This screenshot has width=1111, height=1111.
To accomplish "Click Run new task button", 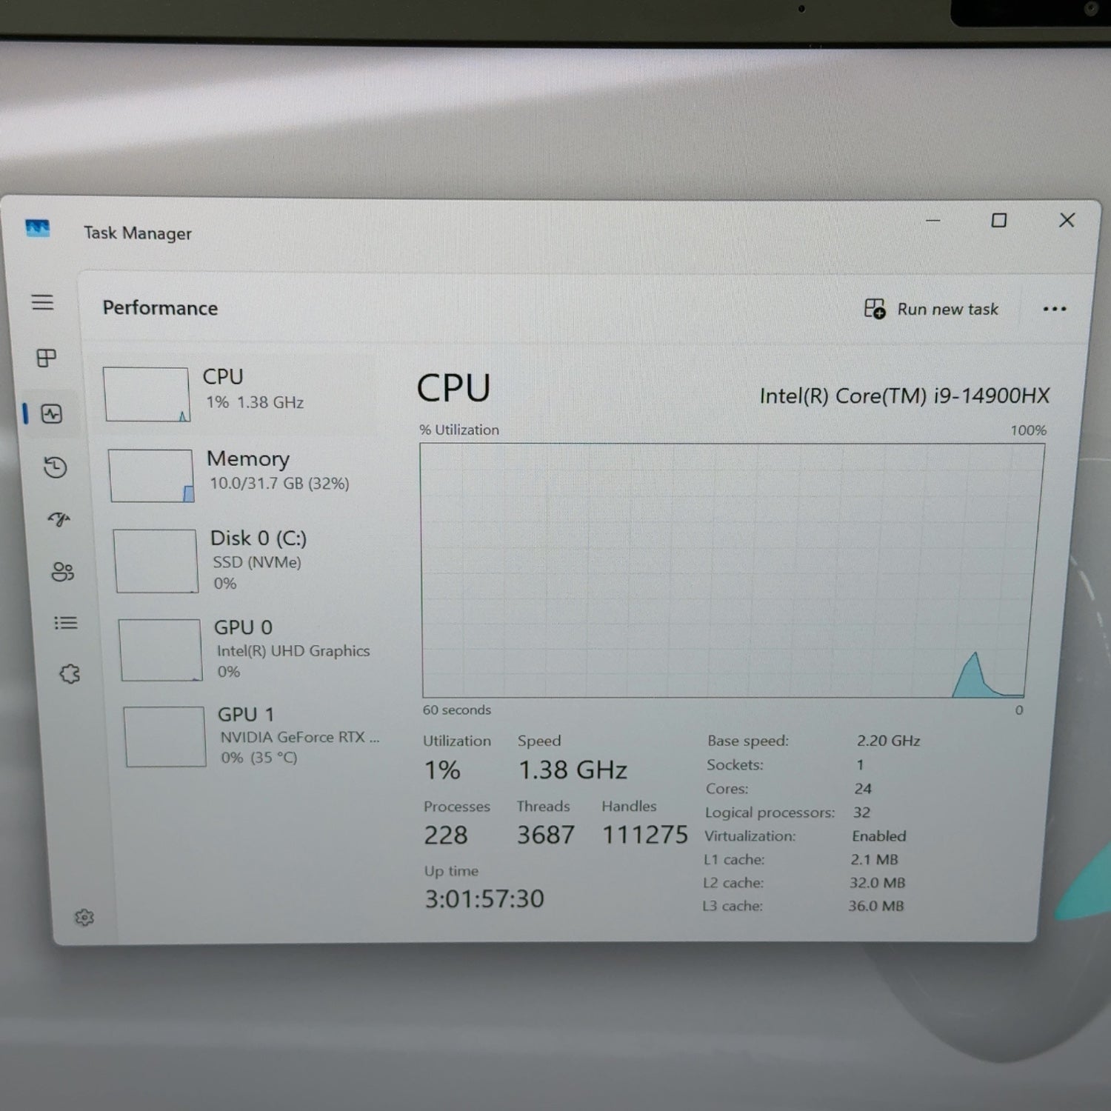I will [x=931, y=309].
